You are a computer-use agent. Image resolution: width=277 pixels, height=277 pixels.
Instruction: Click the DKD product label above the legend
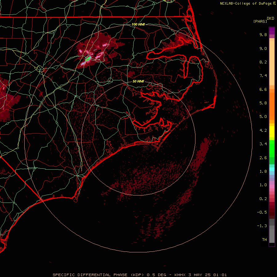[x=271, y=18]
